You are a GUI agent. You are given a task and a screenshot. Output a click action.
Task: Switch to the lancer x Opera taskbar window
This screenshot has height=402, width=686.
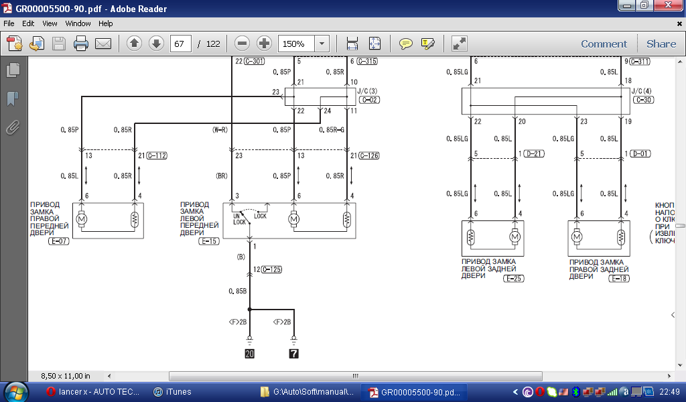[x=93, y=392]
